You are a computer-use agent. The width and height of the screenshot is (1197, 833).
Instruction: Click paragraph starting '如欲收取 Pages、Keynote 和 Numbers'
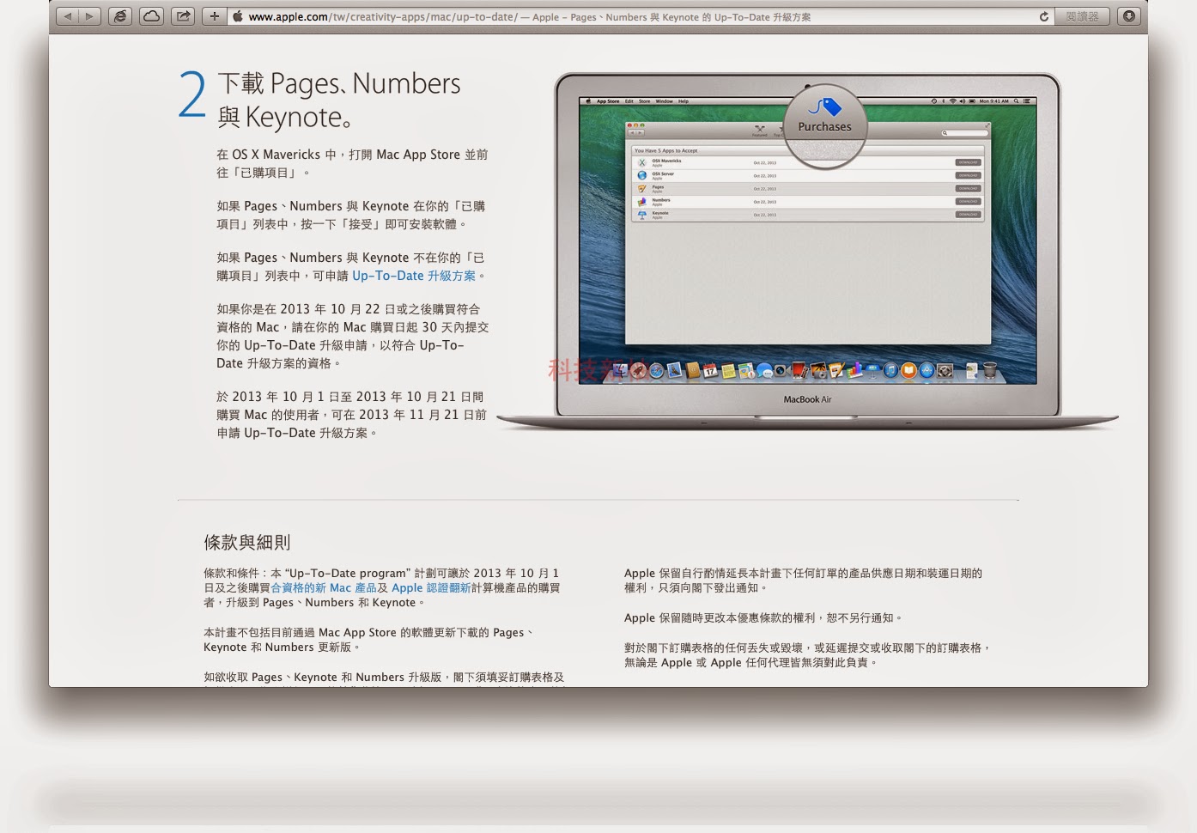384,678
